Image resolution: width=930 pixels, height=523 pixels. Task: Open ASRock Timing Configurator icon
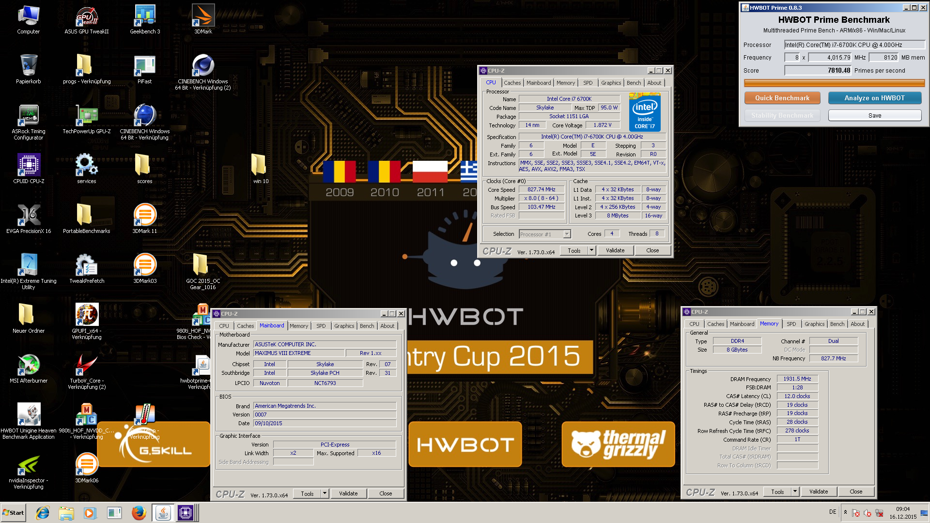pos(29,122)
